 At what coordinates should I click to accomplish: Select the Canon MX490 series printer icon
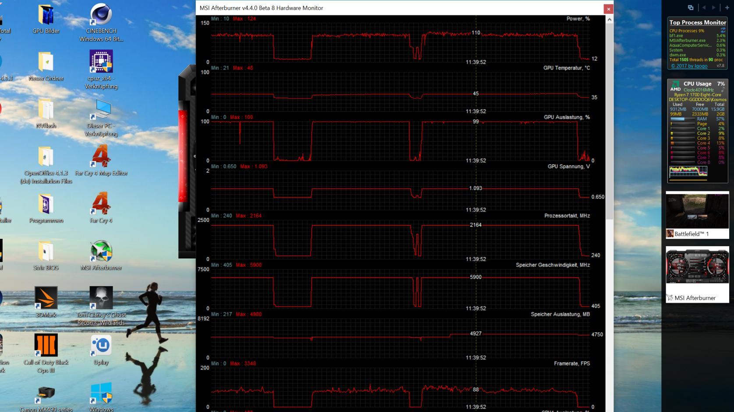[x=46, y=395]
